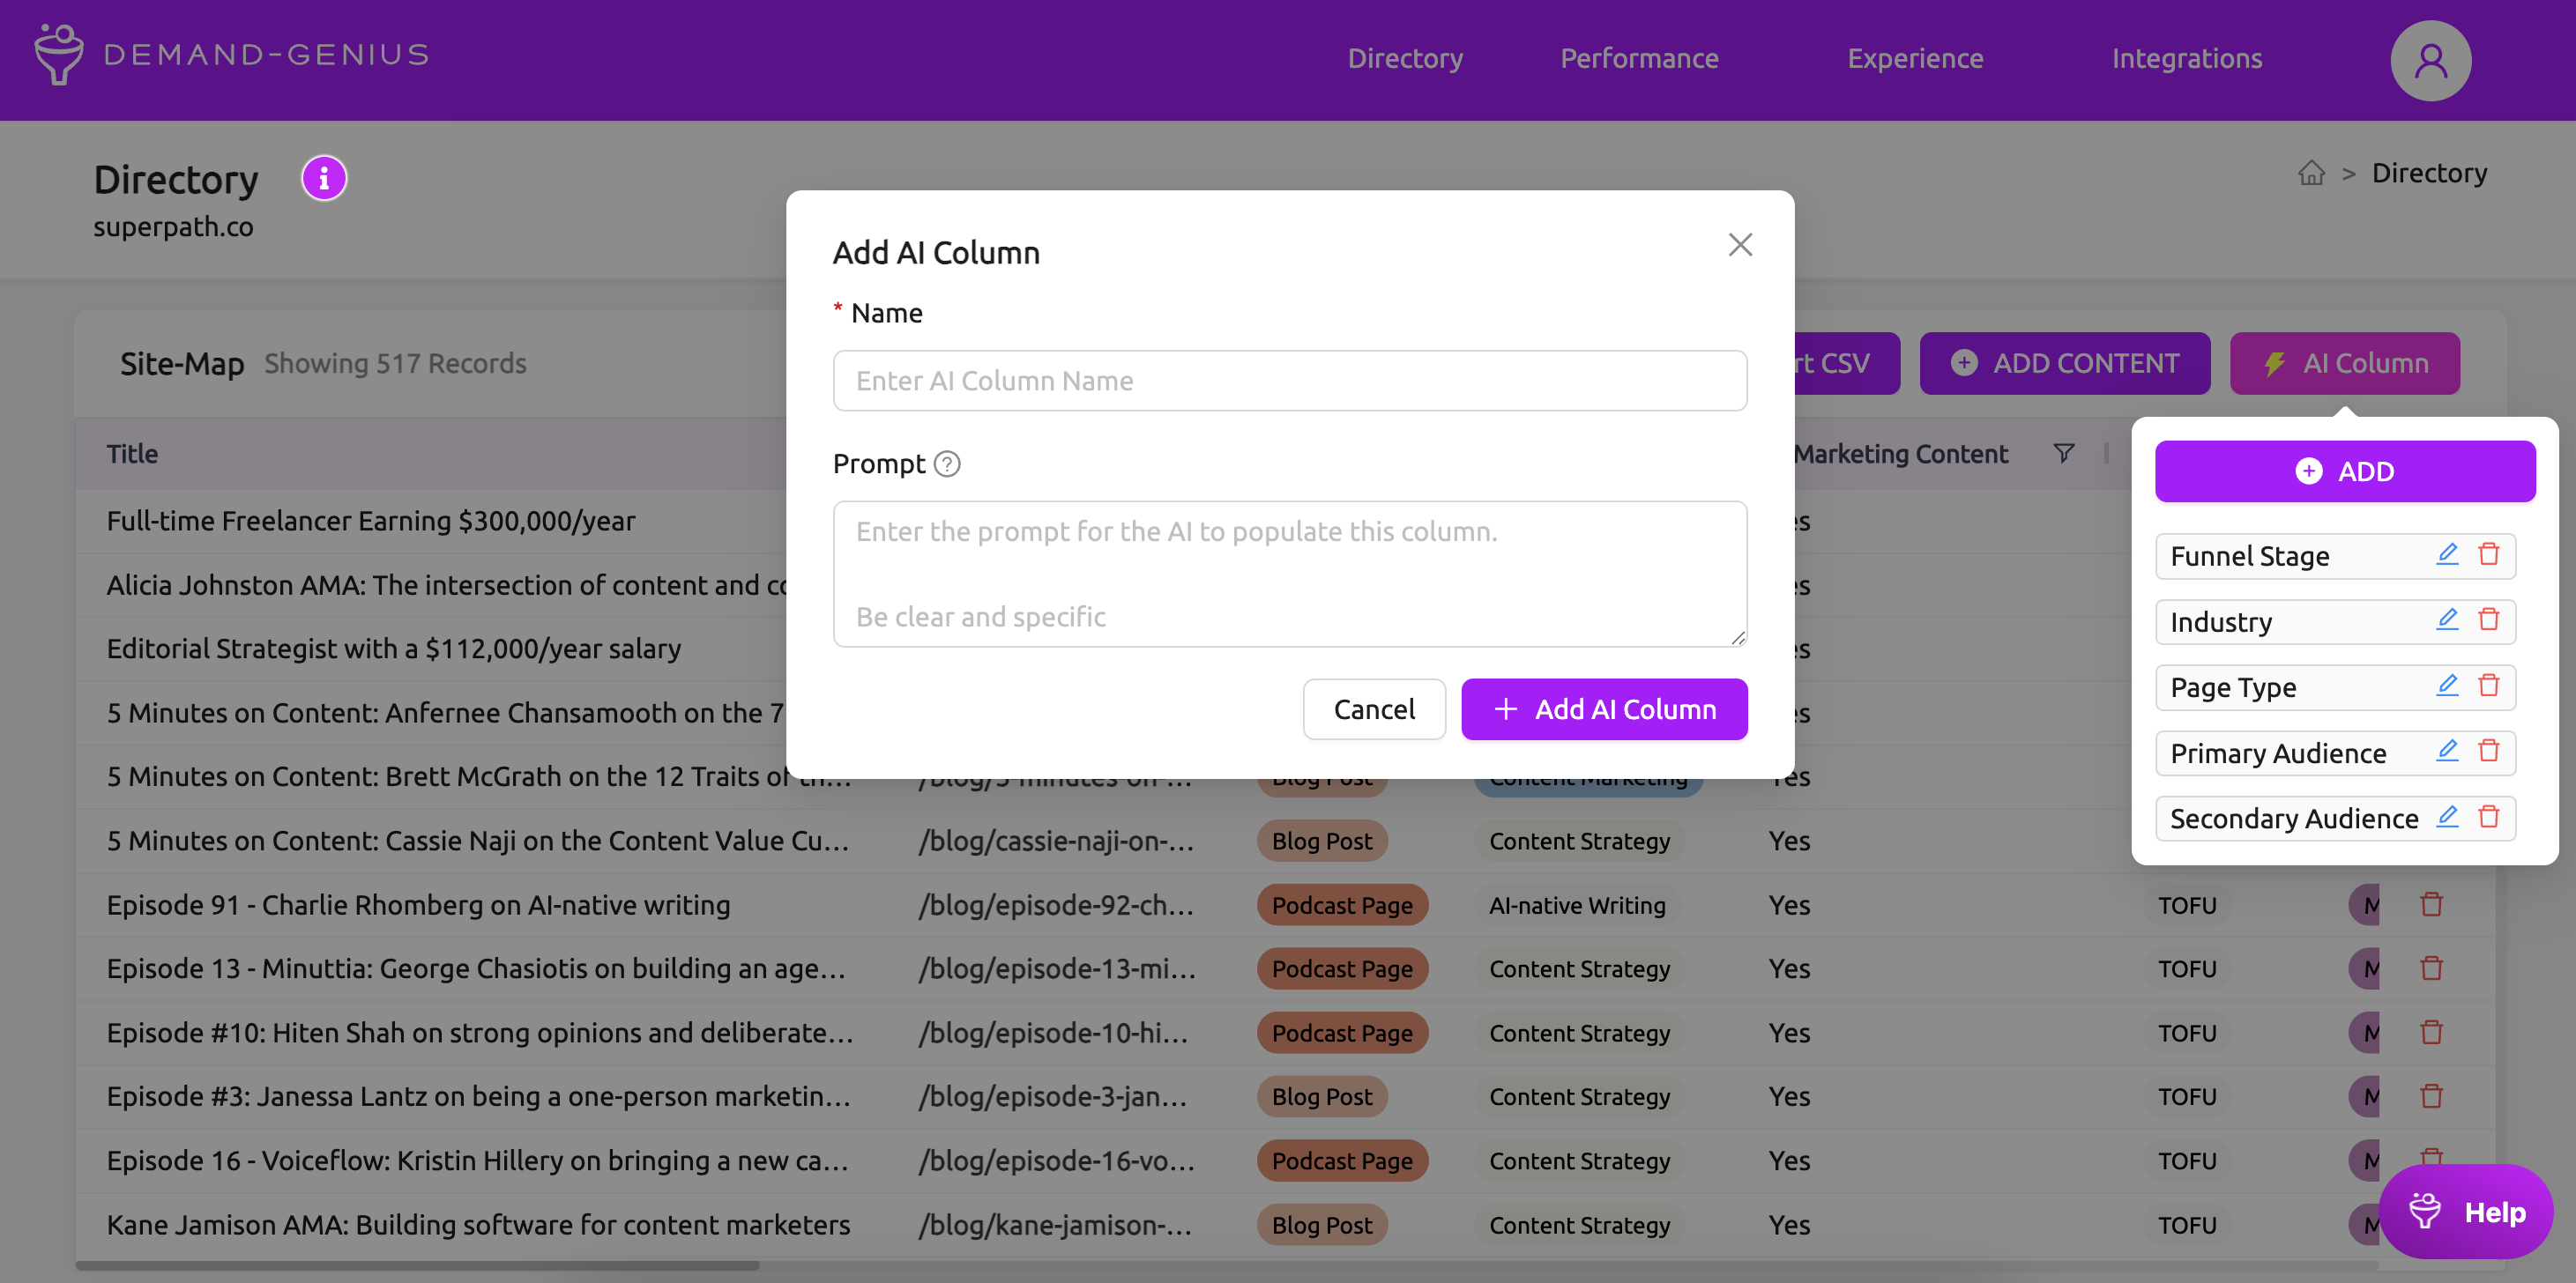Delete the Primary Audience column
Viewport: 2576px width, 1283px height.
point(2488,752)
